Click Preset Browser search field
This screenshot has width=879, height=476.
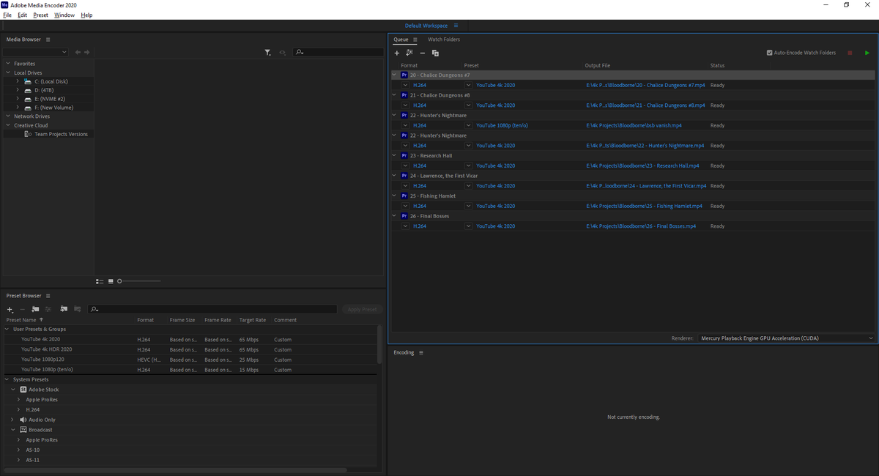pos(212,309)
